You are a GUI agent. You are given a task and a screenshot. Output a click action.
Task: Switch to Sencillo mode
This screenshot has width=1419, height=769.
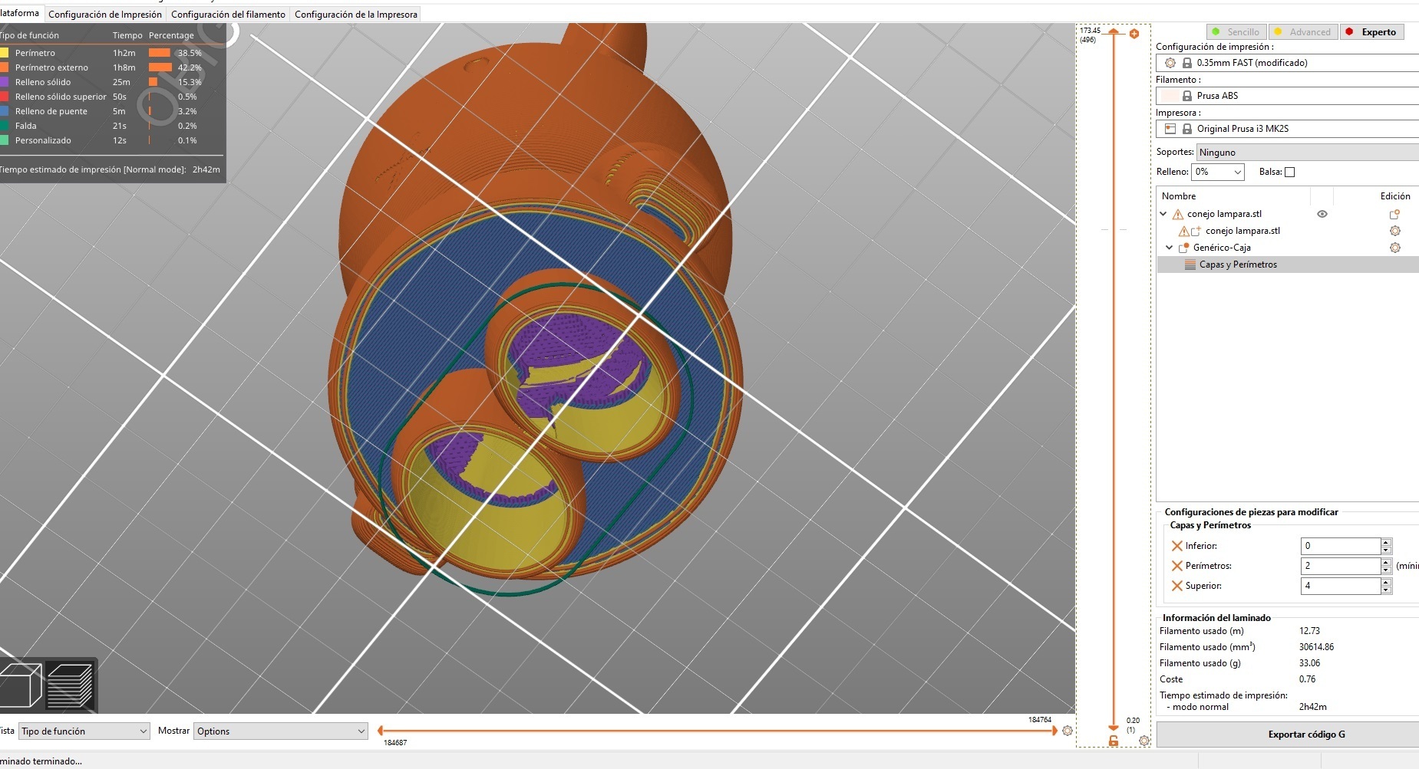(x=1236, y=32)
